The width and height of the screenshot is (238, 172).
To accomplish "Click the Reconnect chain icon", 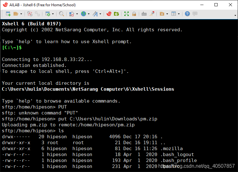I will coord(37,14).
